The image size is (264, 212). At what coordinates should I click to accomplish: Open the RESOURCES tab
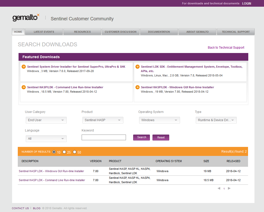82,32
